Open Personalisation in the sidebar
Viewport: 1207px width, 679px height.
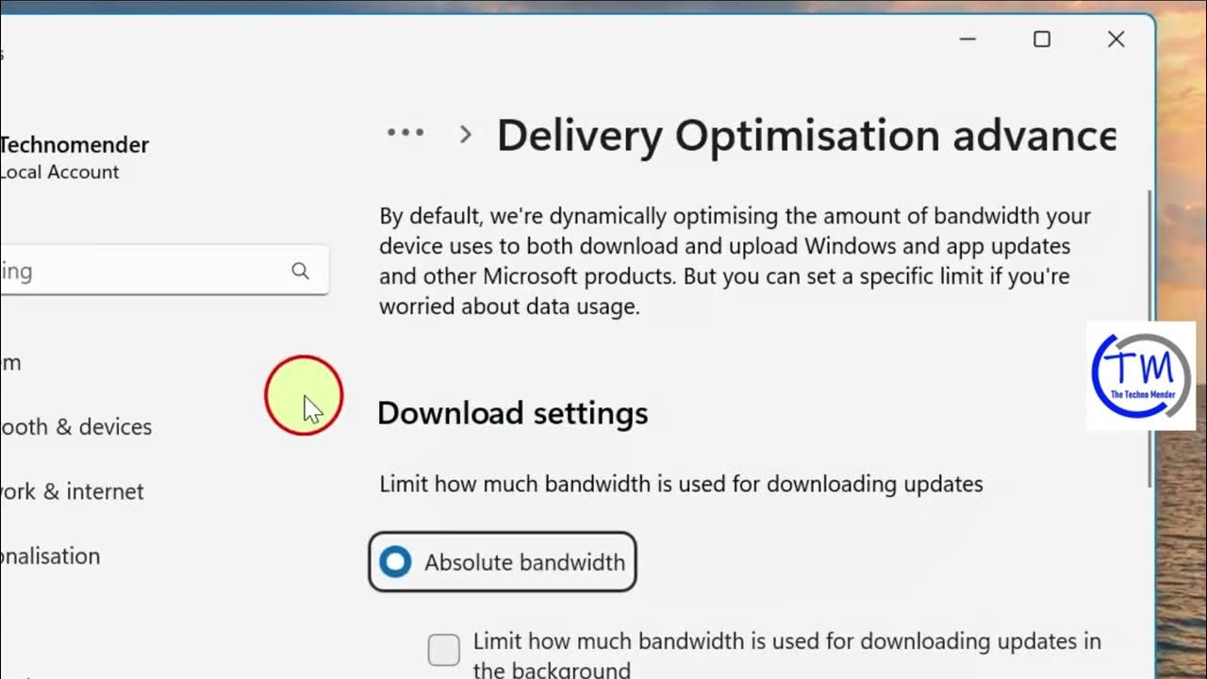point(50,556)
